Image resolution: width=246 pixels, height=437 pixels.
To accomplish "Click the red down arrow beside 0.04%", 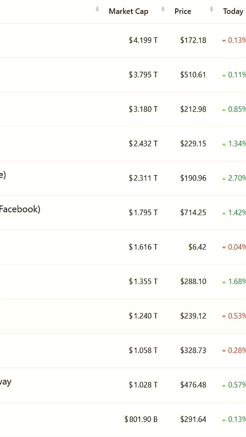I will click(x=224, y=248).
